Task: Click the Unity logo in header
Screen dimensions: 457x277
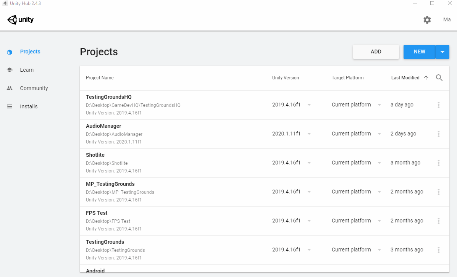Action: tap(21, 20)
